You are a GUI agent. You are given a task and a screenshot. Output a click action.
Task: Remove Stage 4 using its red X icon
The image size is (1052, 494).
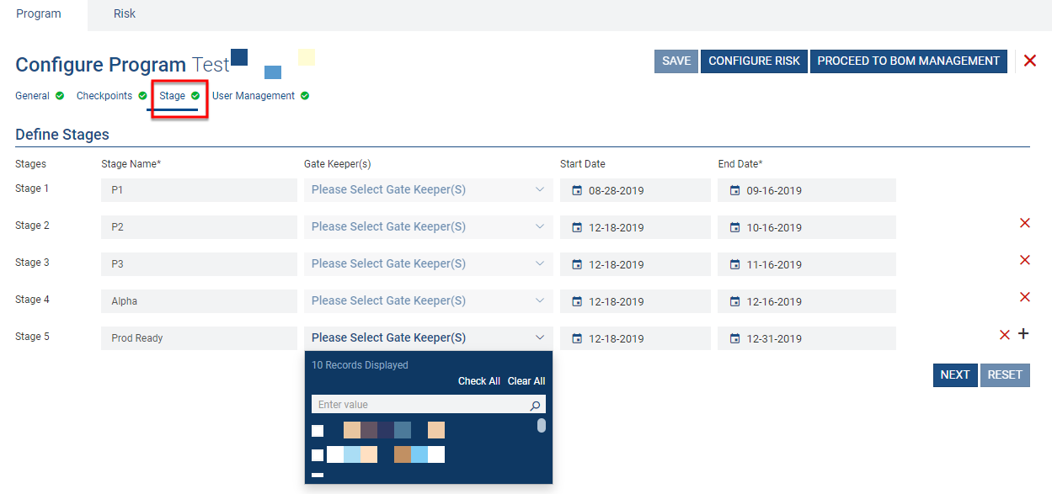click(x=1024, y=297)
